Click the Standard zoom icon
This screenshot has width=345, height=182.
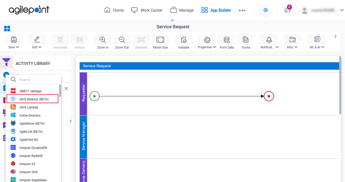click(x=141, y=40)
